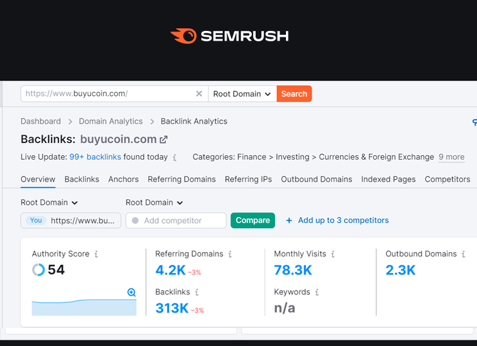The image size is (477, 346).
Task: Click info icon next to Keywords
Action: coord(317,293)
